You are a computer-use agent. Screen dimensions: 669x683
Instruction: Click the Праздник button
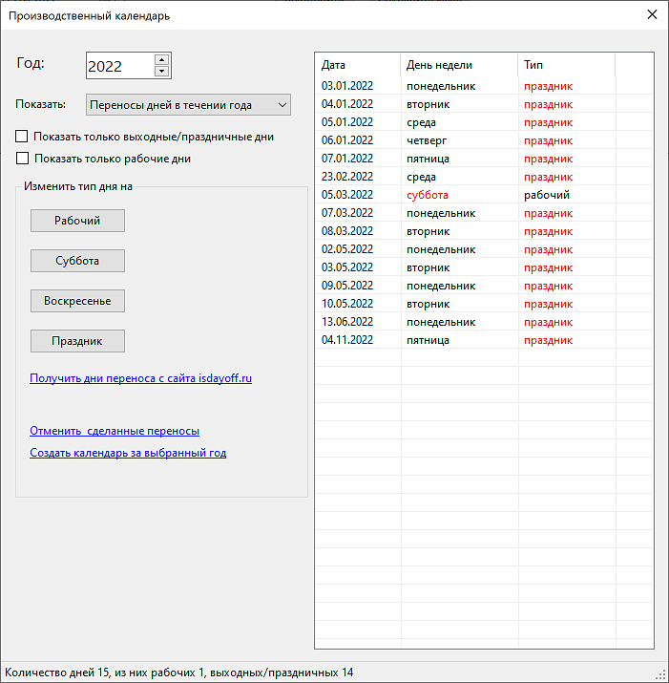pos(77,341)
